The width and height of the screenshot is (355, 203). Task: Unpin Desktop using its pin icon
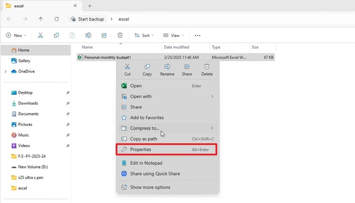[x=68, y=93]
